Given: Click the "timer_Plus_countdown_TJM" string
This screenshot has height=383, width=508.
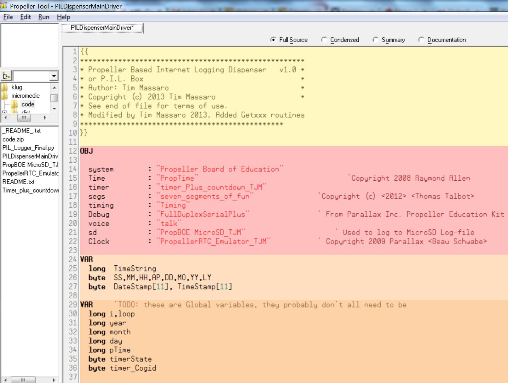Looking at the screenshot, I should [x=212, y=187].
